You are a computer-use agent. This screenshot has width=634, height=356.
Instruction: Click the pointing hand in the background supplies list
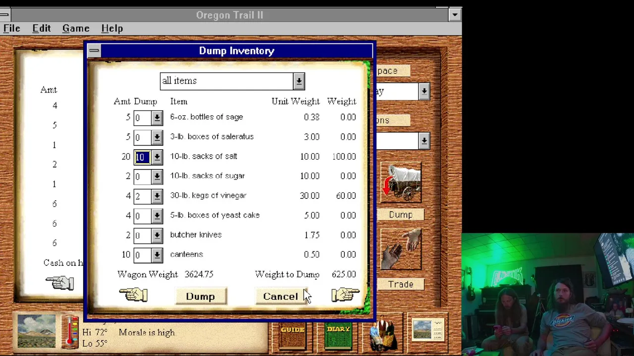click(60, 283)
